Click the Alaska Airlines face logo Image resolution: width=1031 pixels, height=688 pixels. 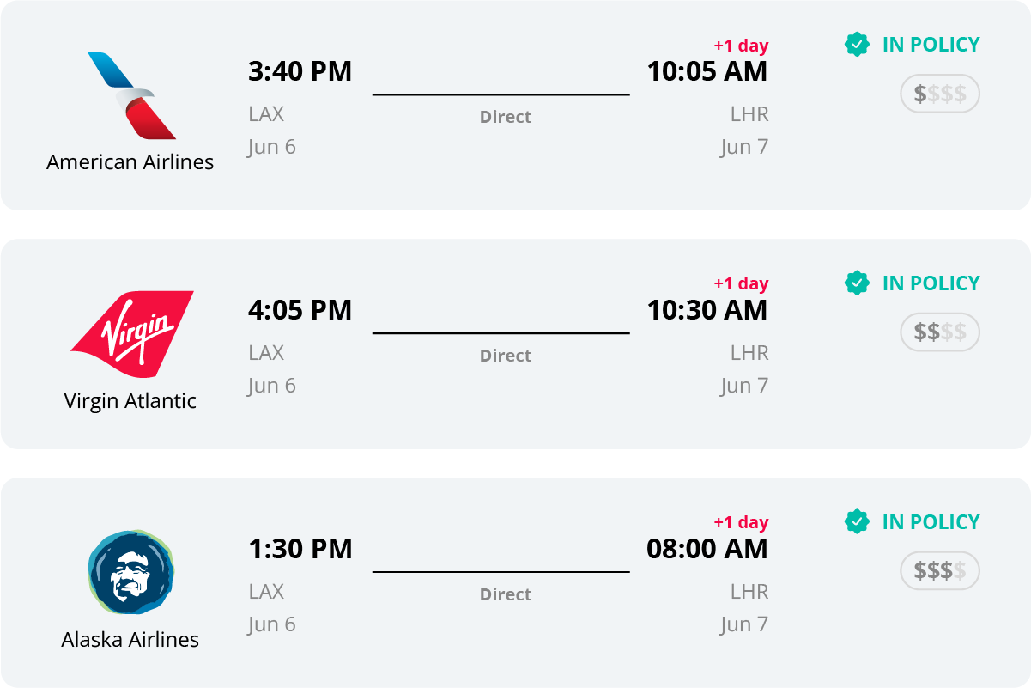coord(131,572)
